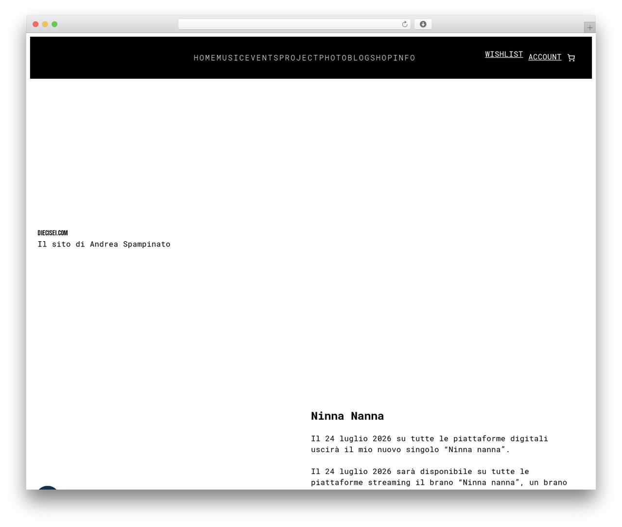
Task: Click the Ninna Nanna heading
Action: click(x=347, y=416)
